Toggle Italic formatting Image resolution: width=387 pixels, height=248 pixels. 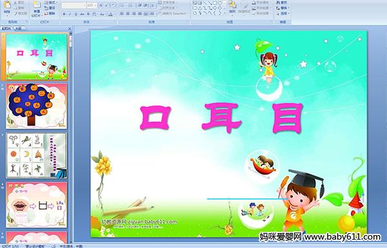click(x=70, y=14)
